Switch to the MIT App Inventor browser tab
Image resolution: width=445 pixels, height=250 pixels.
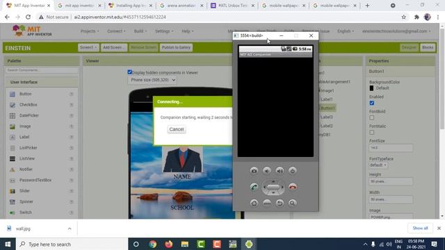[28, 6]
